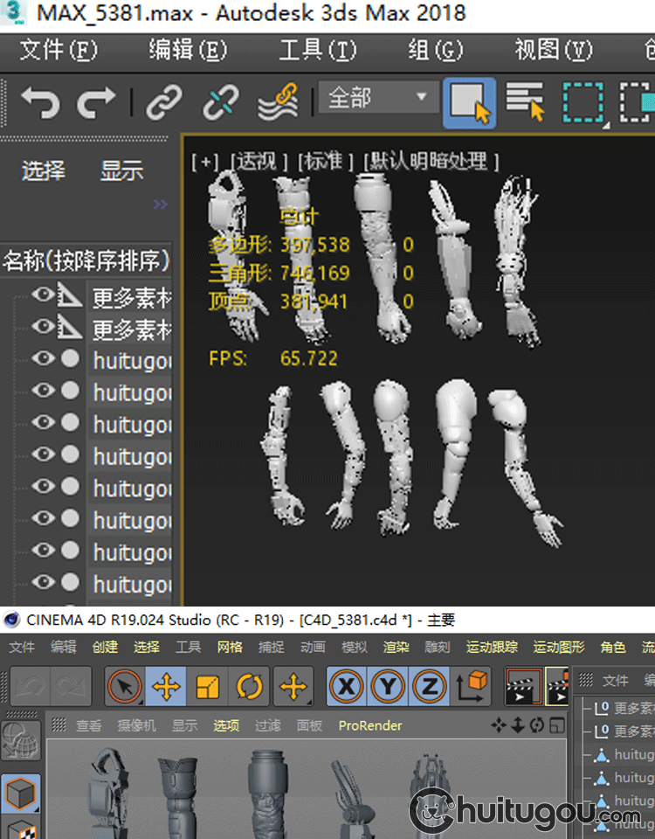Open the ProRender viewport menu
The image size is (655, 839).
pyautogui.click(x=370, y=725)
